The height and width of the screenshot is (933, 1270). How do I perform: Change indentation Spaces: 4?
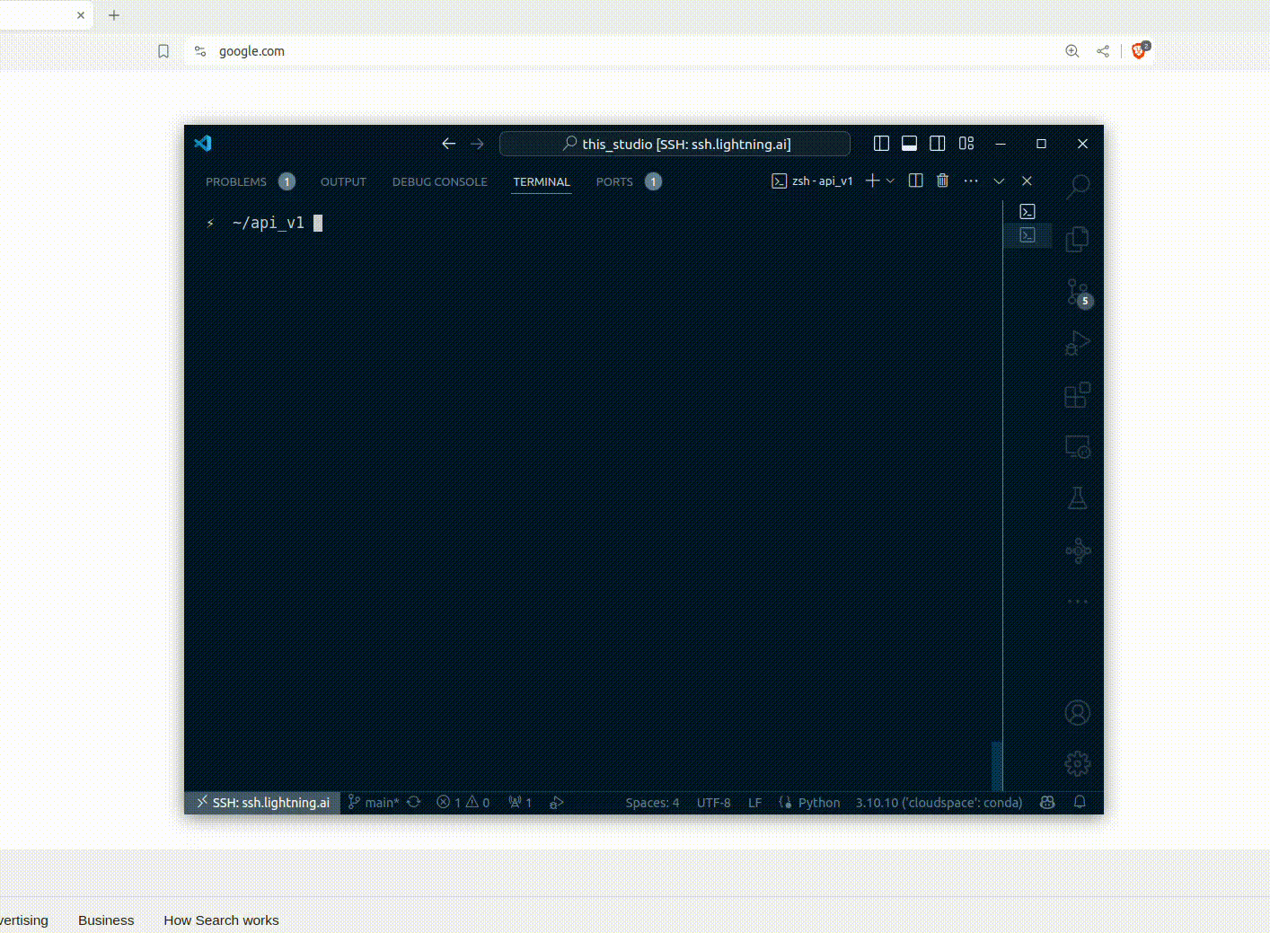pos(652,803)
